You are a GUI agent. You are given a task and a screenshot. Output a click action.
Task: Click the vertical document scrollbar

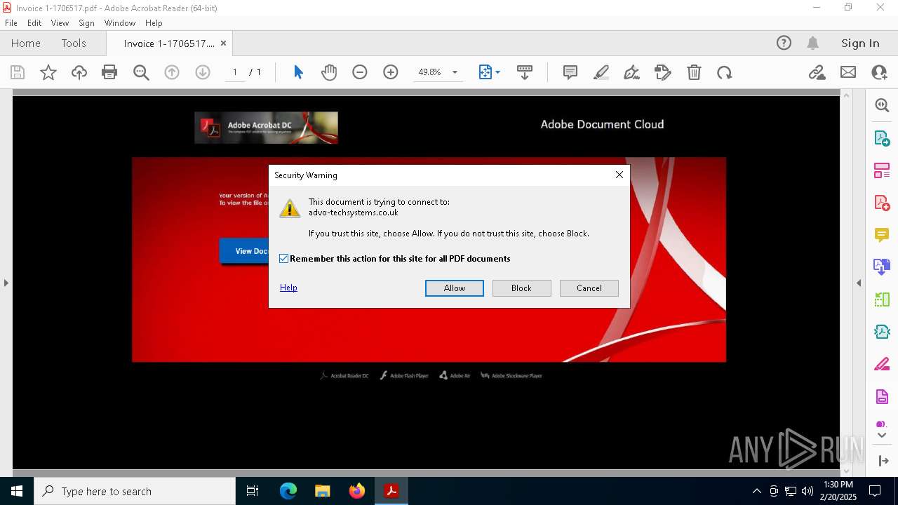(x=845, y=283)
